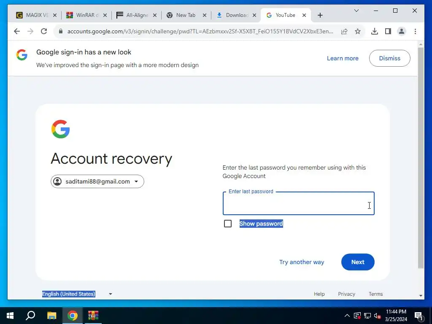Screen dimensions: 432x324
Task: Click the scrollbar down arrow
Action: [421, 296]
